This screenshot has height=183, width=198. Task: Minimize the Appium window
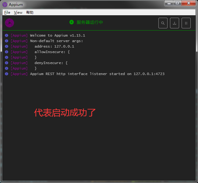(169, 3)
